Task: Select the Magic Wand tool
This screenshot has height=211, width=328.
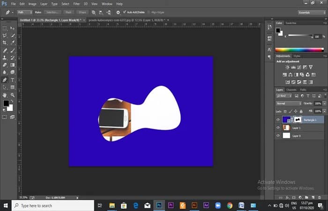Action: [x=13, y=35]
